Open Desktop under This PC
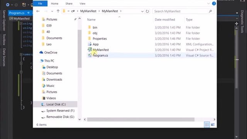This screenshot has height=139, width=247. [52, 67]
